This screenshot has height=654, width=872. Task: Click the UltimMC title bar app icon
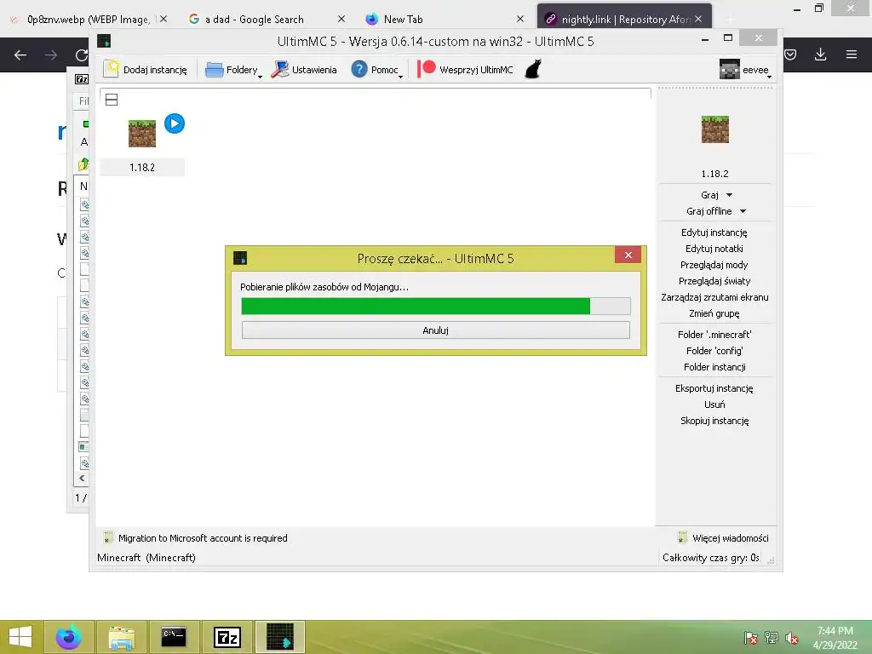click(104, 41)
